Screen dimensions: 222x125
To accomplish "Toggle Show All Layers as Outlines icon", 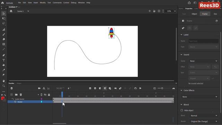I will pyautogui.click(x=41, y=95).
